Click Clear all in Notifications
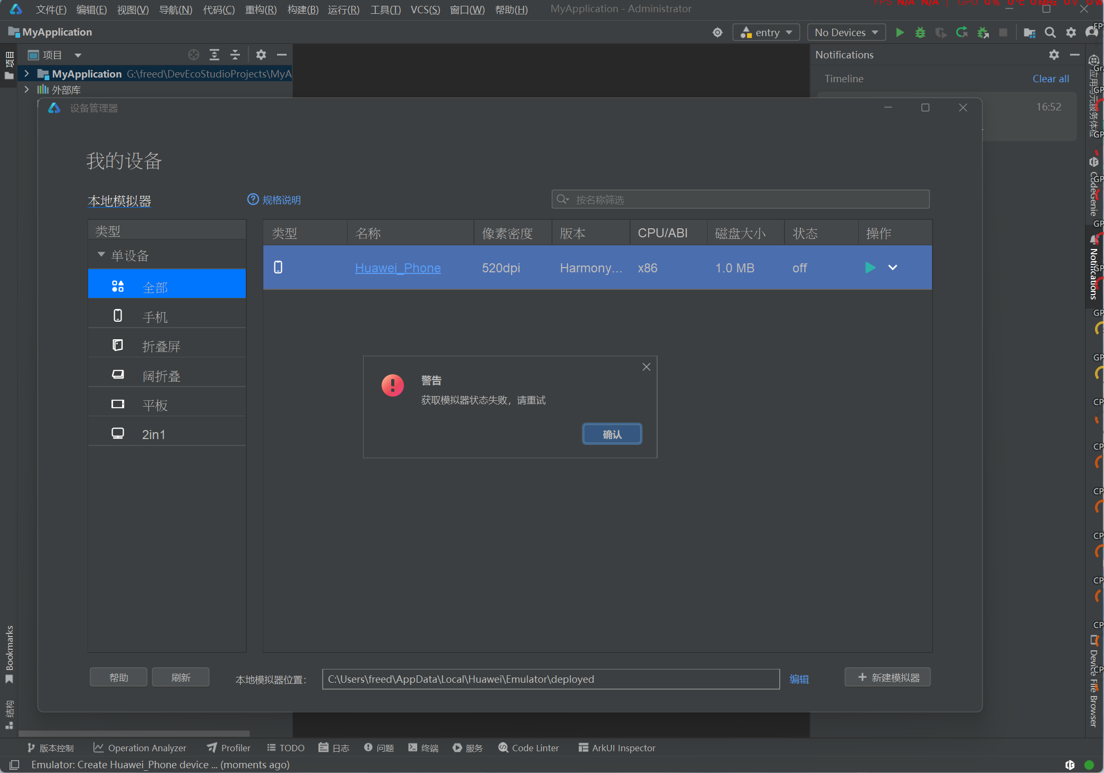This screenshot has width=1104, height=773. 1050,79
